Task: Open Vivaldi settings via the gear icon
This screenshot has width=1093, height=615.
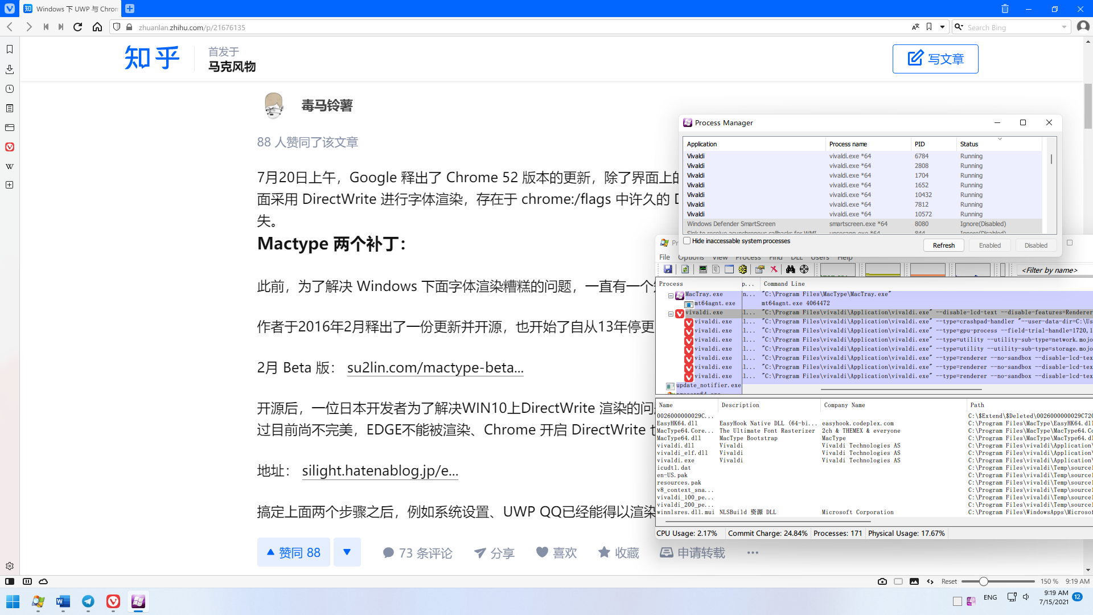Action: [x=9, y=566]
